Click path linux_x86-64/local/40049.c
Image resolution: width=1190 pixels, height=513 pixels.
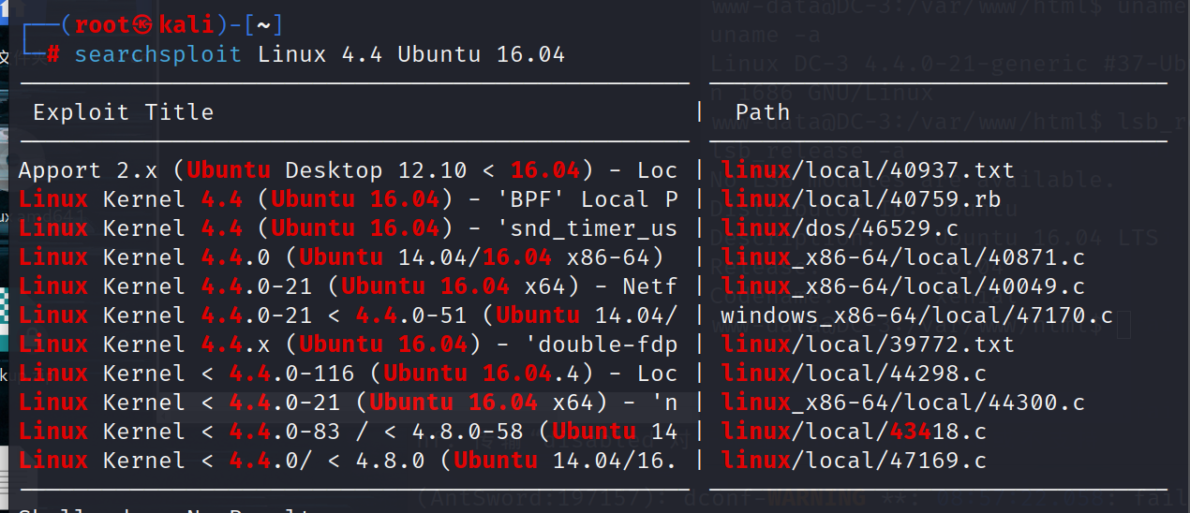tap(902, 286)
